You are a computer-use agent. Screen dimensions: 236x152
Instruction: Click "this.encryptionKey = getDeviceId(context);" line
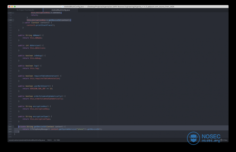49,20
